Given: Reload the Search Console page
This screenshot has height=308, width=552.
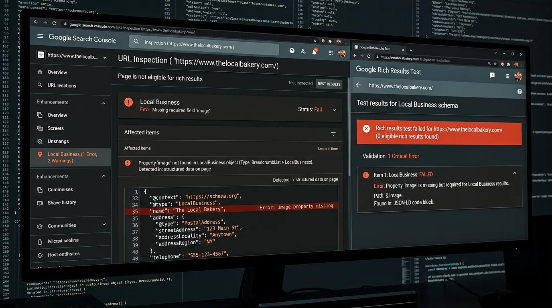Looking at the screenshot, I should (55, 23).
